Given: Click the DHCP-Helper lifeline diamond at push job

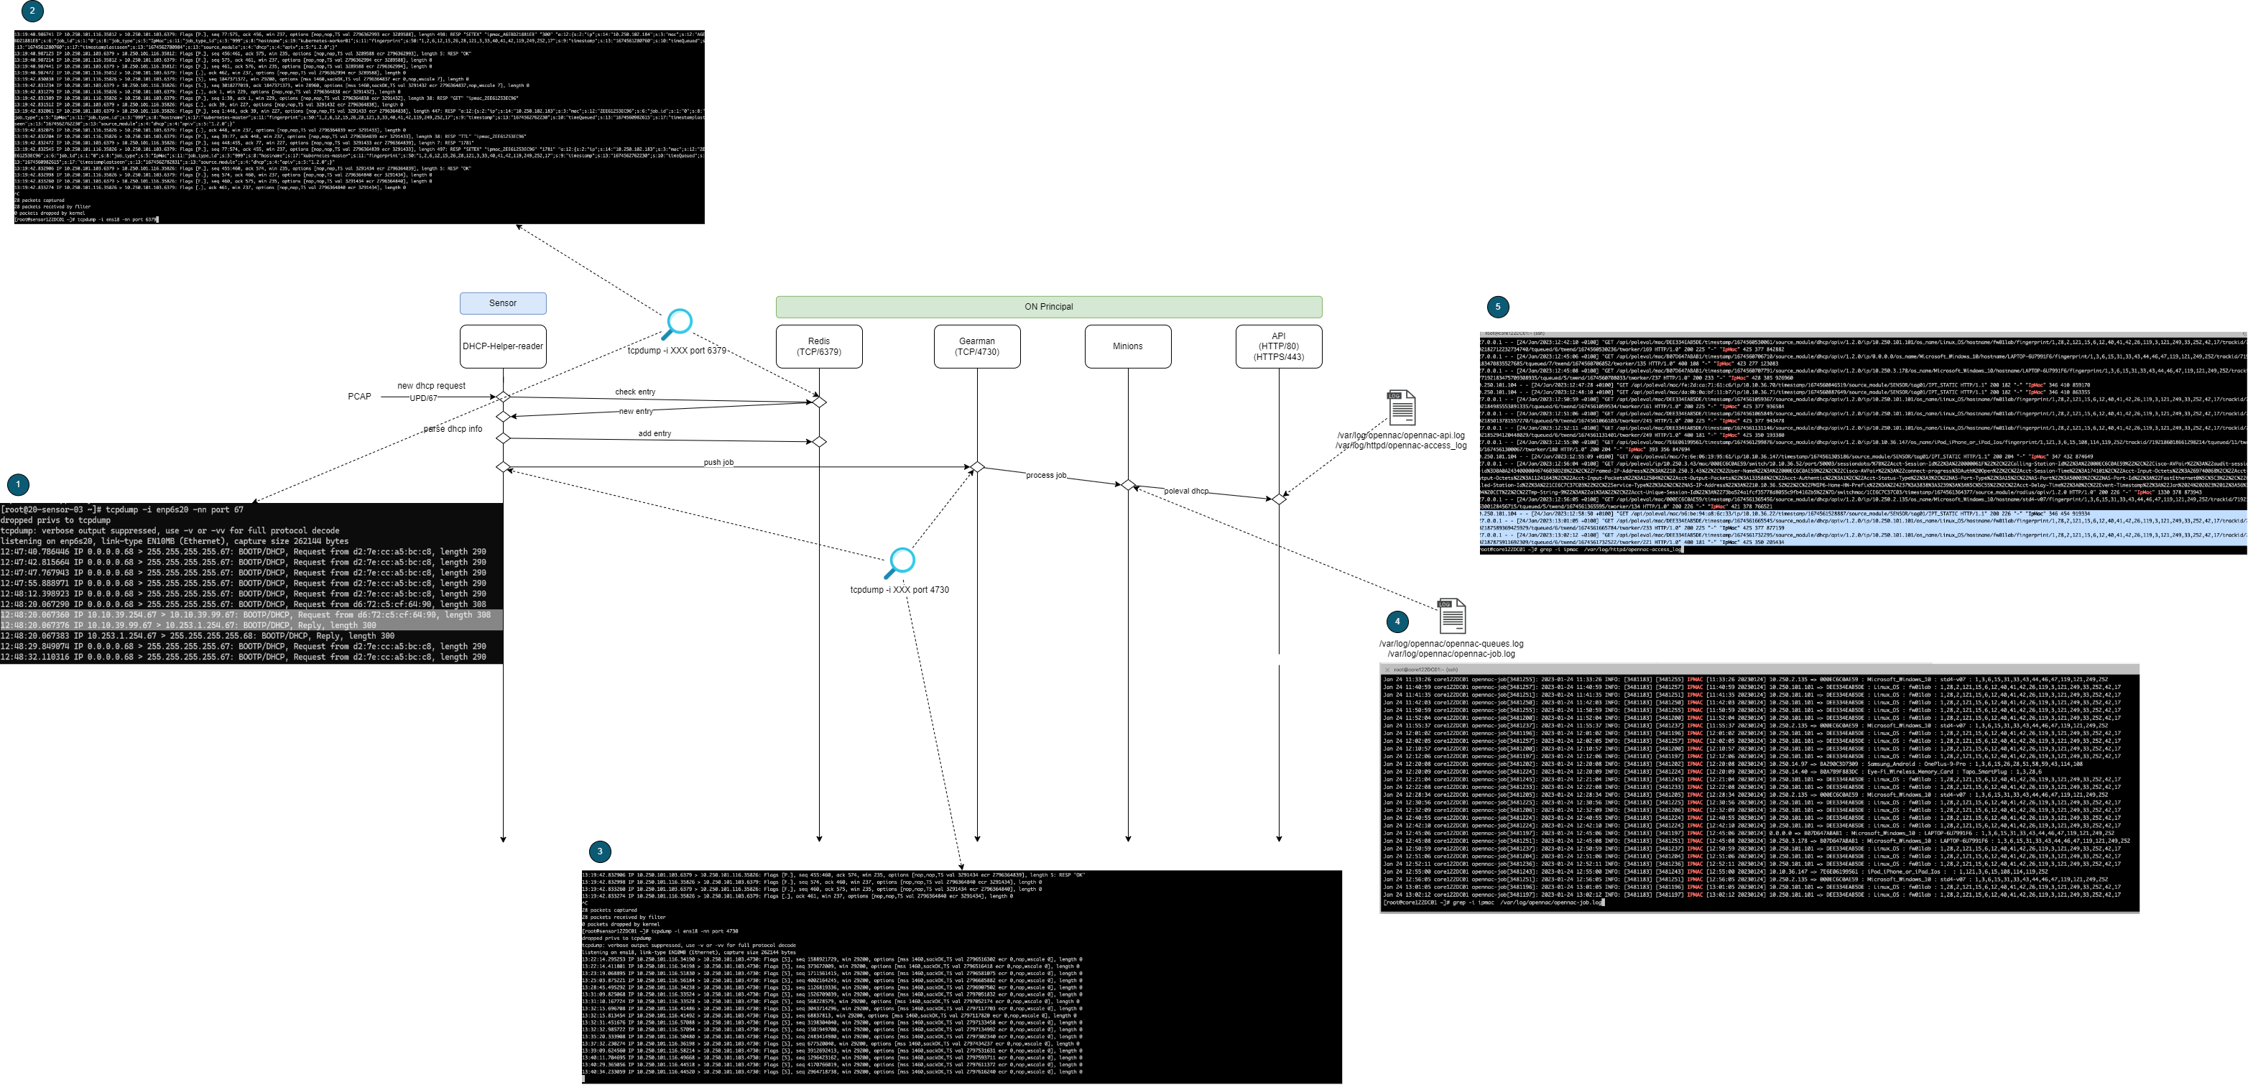Looking at the screenshot, I should tap(503, 467).
